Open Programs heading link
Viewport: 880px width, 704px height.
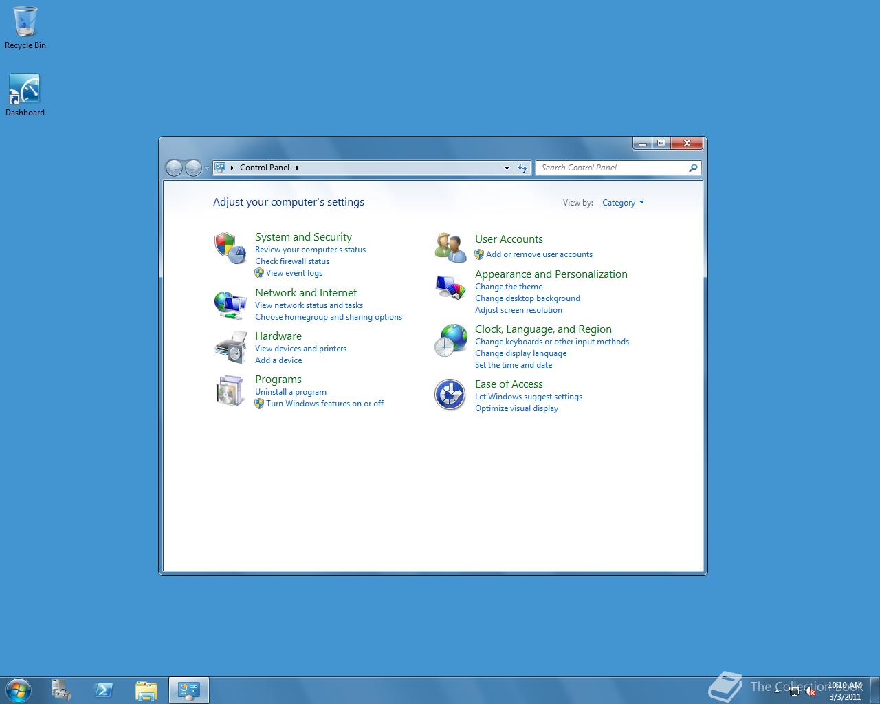278,379
